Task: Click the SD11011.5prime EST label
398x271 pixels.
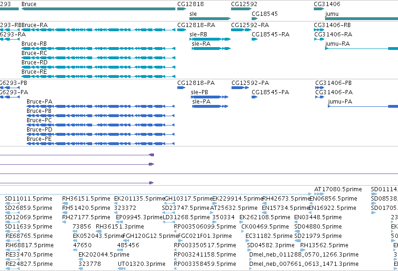Action: [x=29, y=199]
